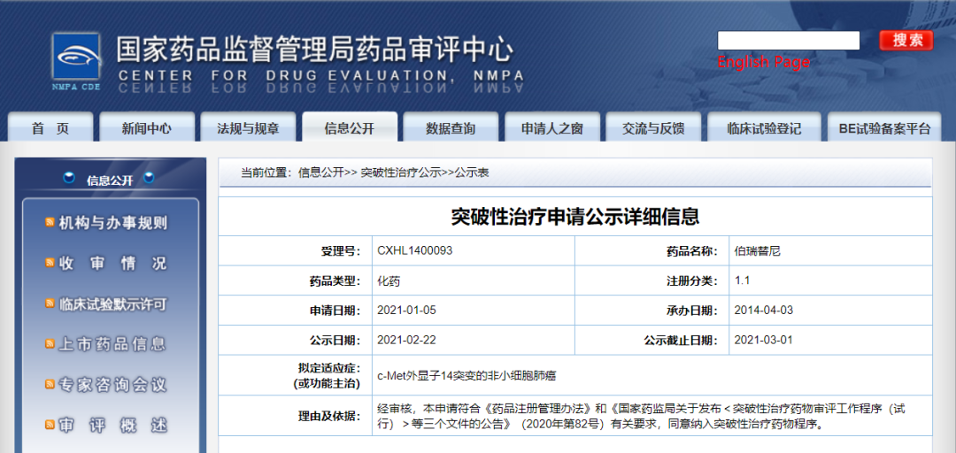Click RSS icon beside 上市药品信息
Viewport: 956px width, 453px height.
(x=50, y=344)
